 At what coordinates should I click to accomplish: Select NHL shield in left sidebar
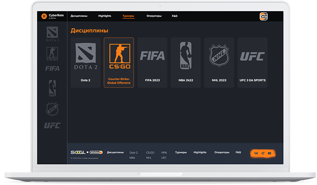(x=52, y=109)
